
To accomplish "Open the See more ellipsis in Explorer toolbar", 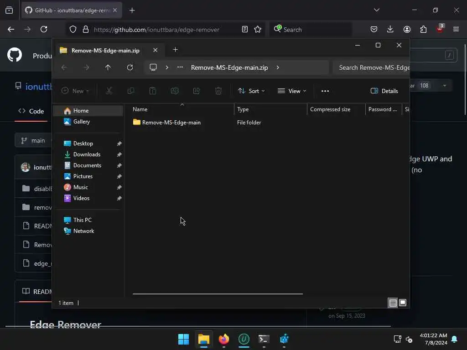I will point(325,91).
